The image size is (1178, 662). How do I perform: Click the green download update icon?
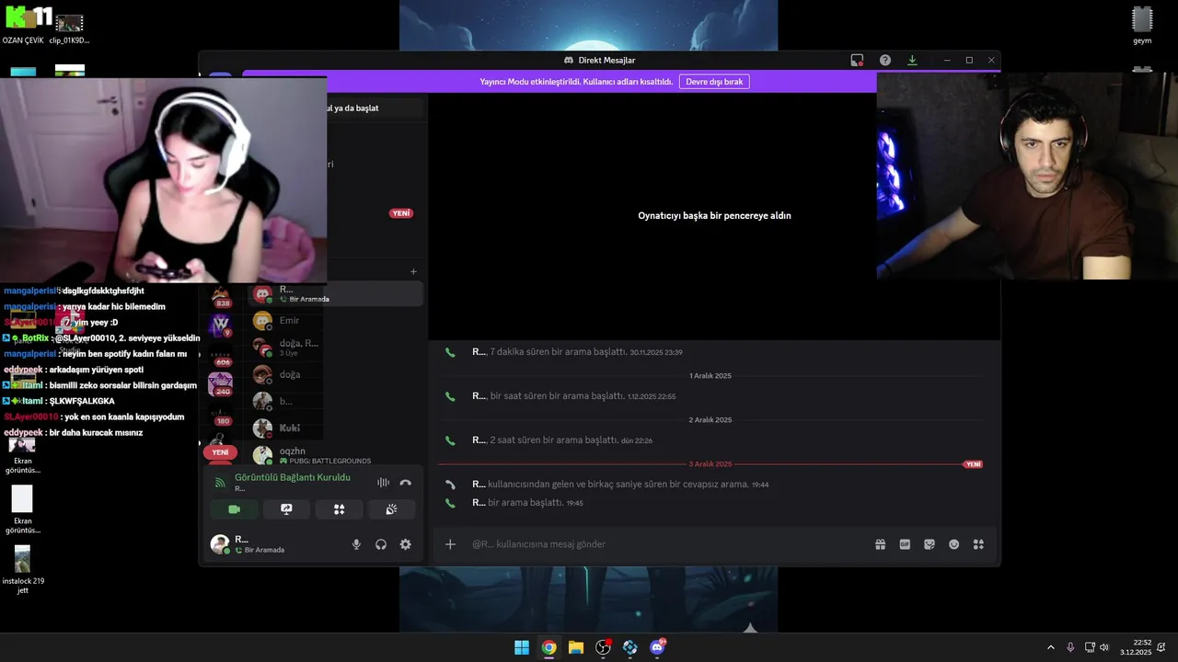tap(912, 61)
